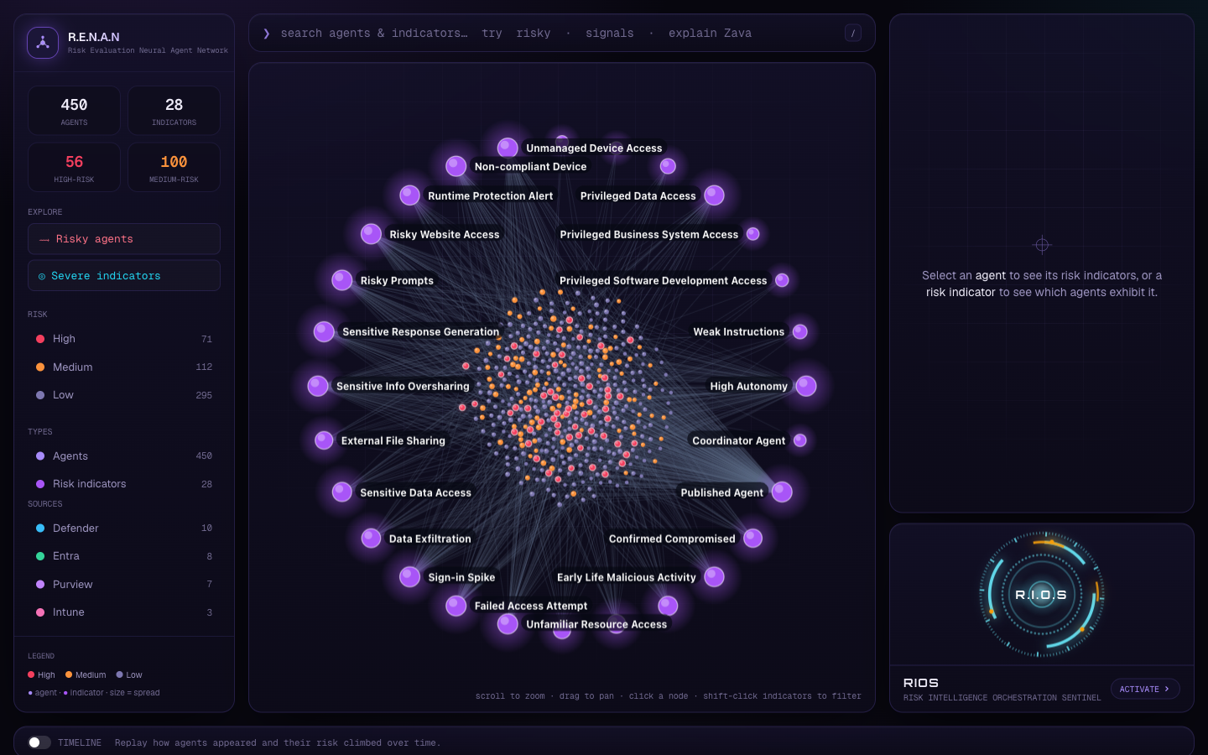1208x755 pixels.
Task: Click the 'explain Zava' search suggestion
Action: [x=710, y=34]
